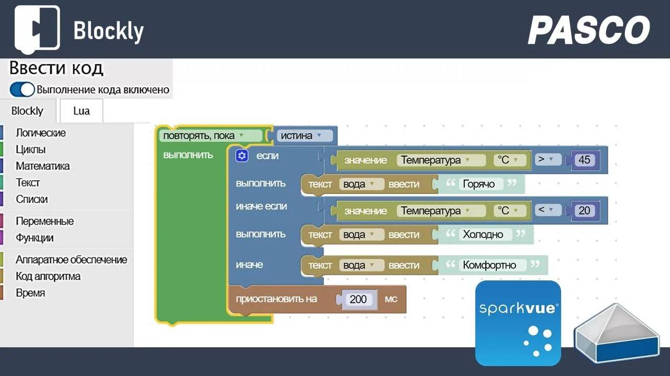Click the 45 number field
Image resolution: width=670 pixels, height=376 pixels.
[x=584, y=160]
